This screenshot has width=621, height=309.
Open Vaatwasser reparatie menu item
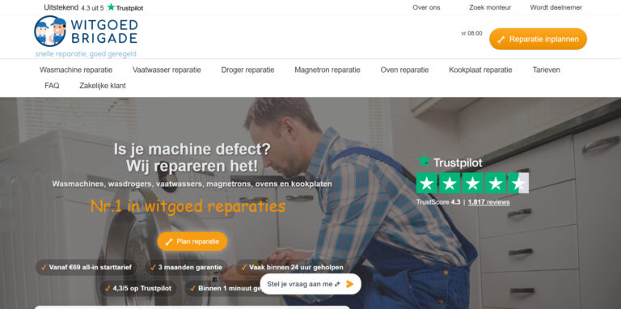[167, 70]
